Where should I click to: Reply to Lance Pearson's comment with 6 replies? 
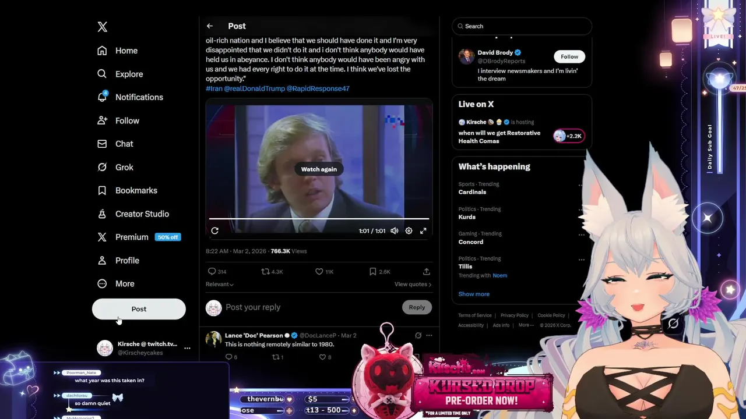[231, 357]
